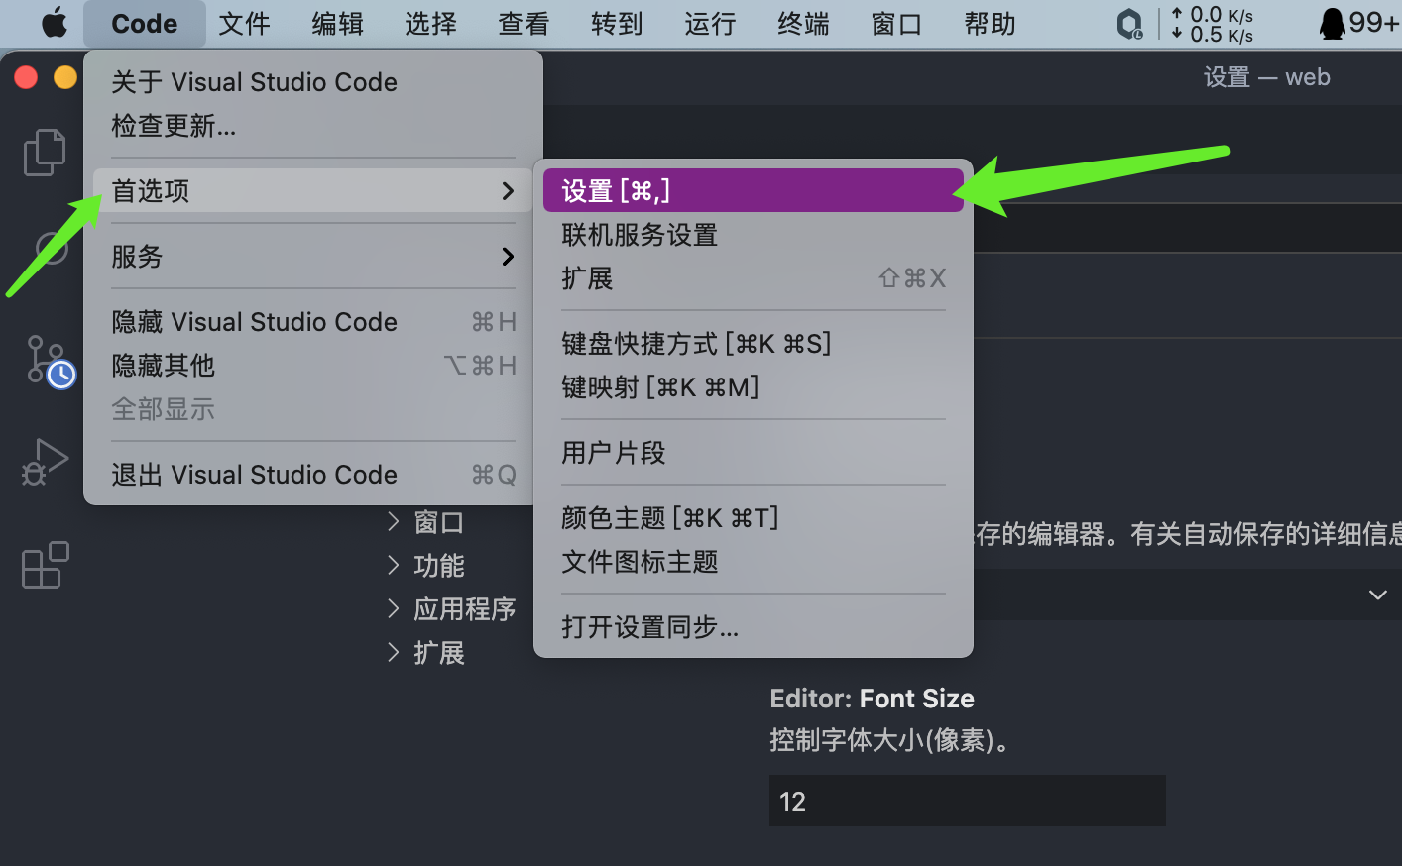
Task: Choose 扩展 in preferences submenu
Action: (754, 278)
